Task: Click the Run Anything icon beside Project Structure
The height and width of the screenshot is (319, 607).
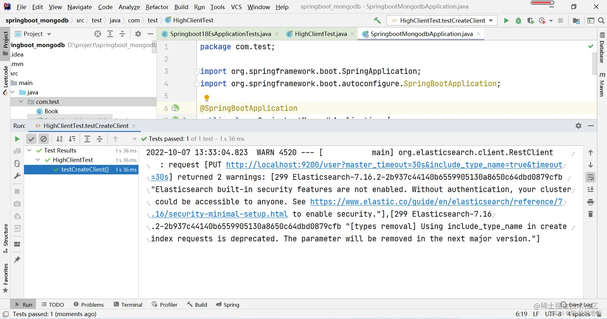Action: (x=591, y=20)
